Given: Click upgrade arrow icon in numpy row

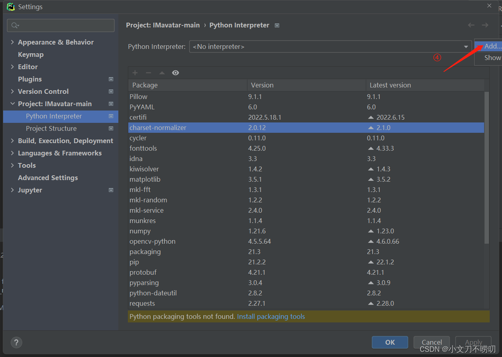Looking at the screenshot, I should pyautogui.click(x=371, y=231).
